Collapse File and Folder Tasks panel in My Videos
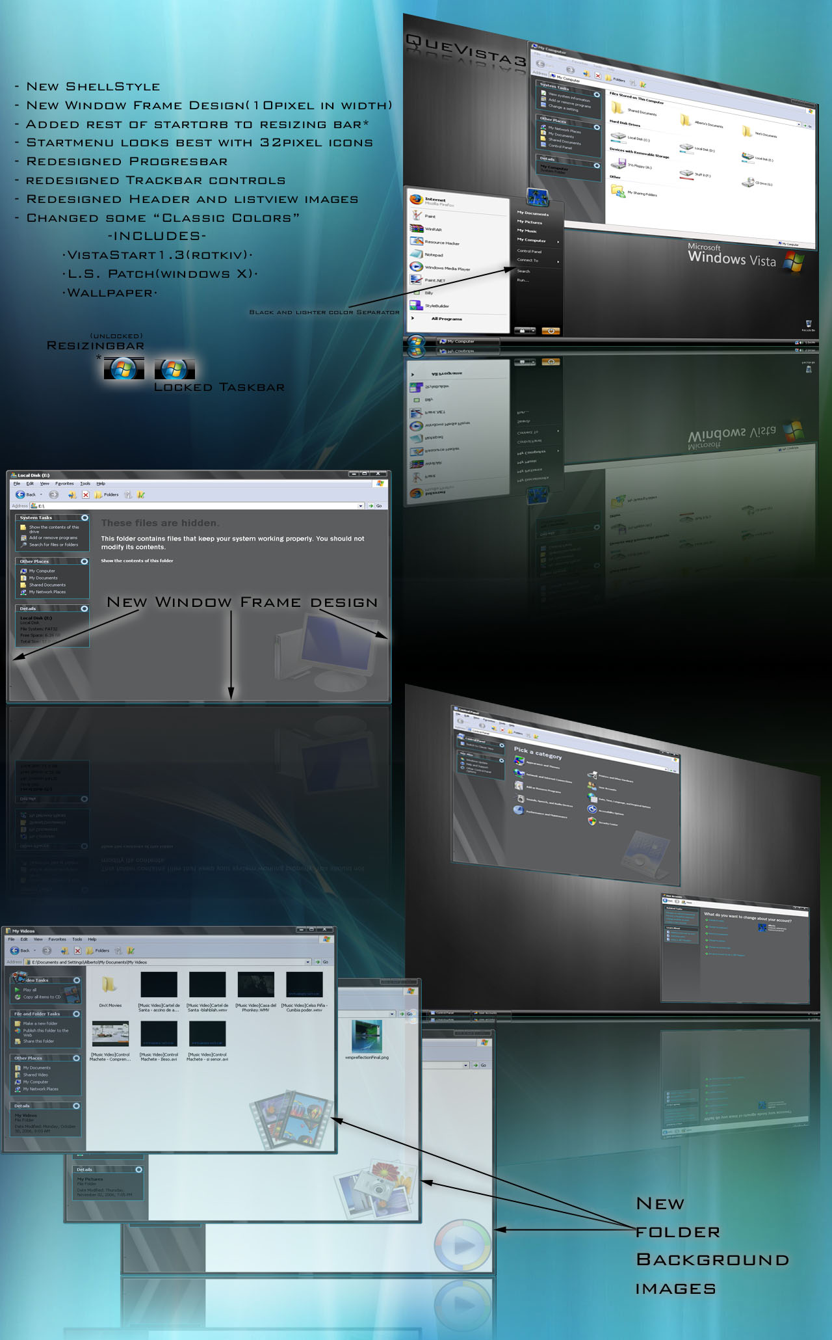832x1340 pixels. point(77,1014)
